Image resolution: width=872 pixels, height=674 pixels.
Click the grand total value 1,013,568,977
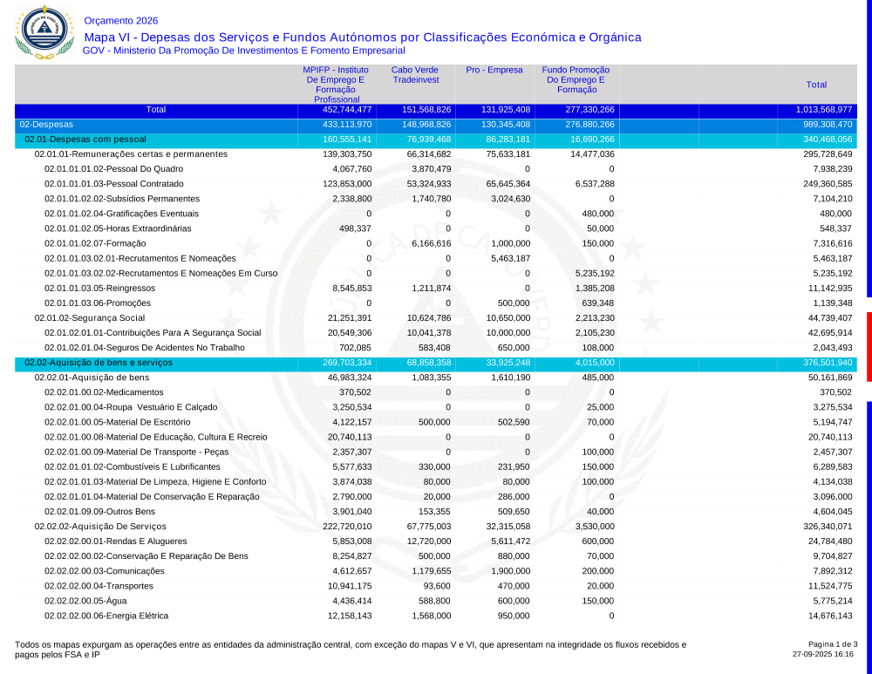coord(823,110)
